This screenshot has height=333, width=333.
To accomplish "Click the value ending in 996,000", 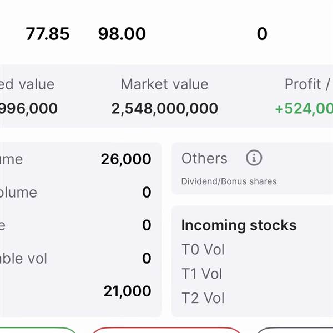I will click(29, 108).
